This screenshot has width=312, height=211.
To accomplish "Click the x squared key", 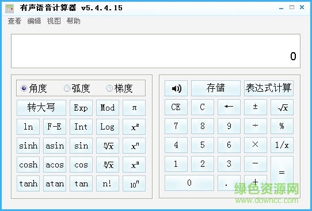I will [x=134, y=127].
